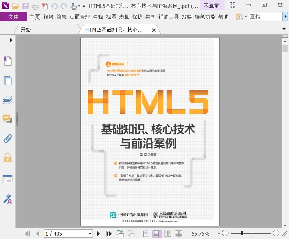Open the 表单 ribbon tab
The height and width of the screenshot is (239, 290).
point(124,17)
